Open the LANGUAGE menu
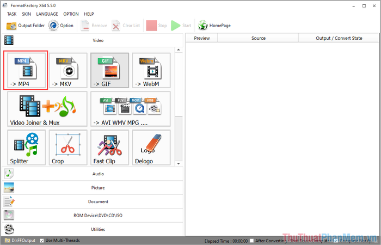 (x=47, y=14)
